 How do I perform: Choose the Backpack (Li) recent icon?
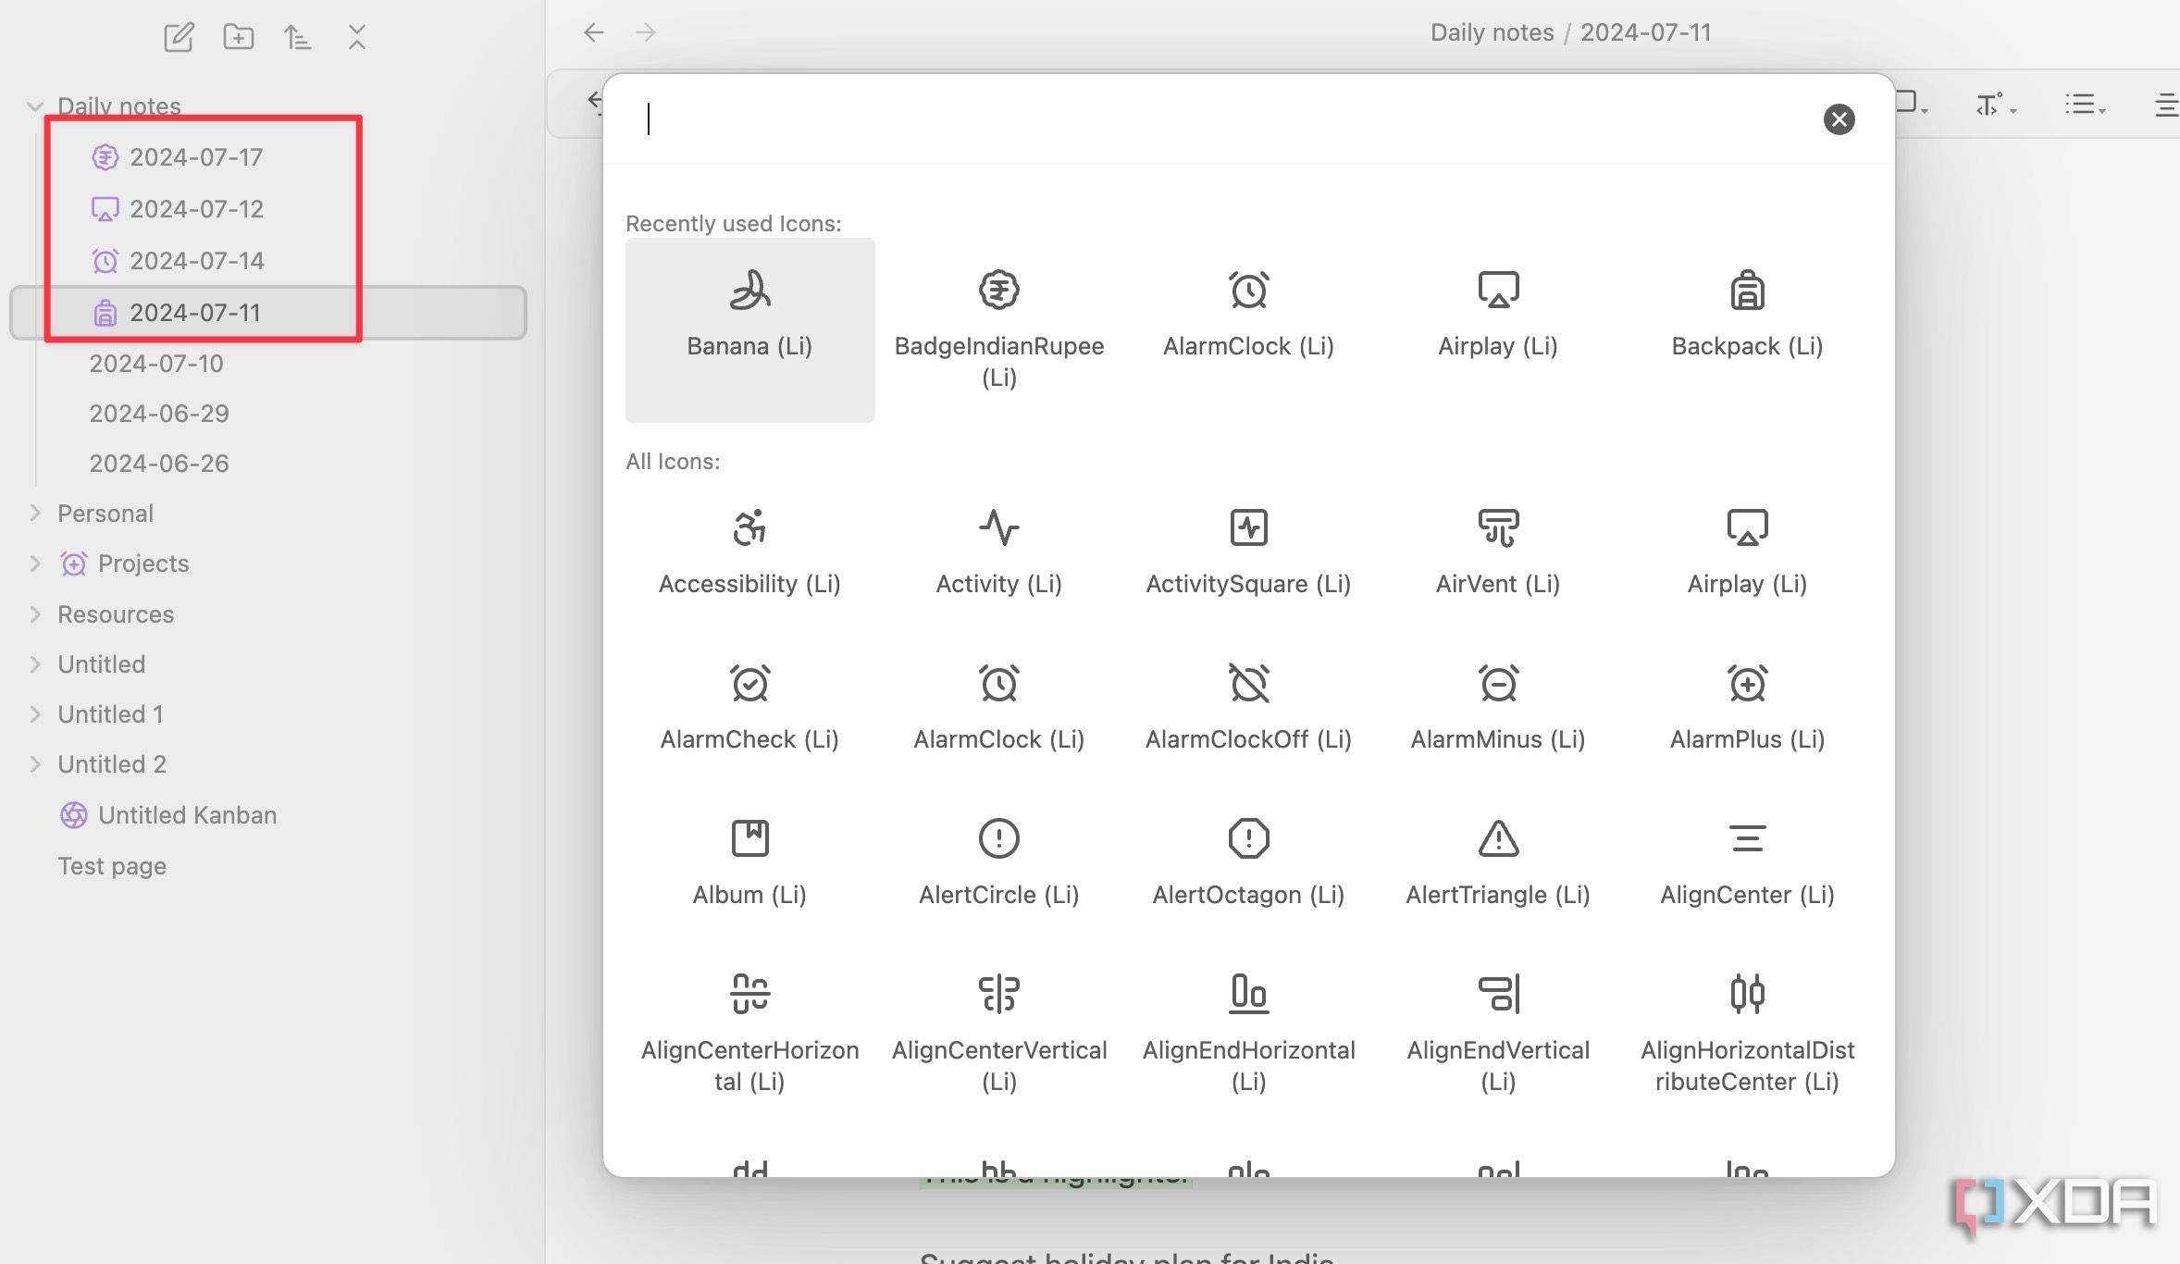pos(1747,329)
